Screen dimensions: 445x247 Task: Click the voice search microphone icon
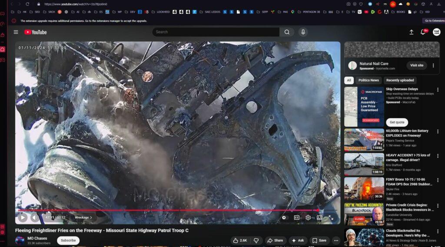click(303, 32)
